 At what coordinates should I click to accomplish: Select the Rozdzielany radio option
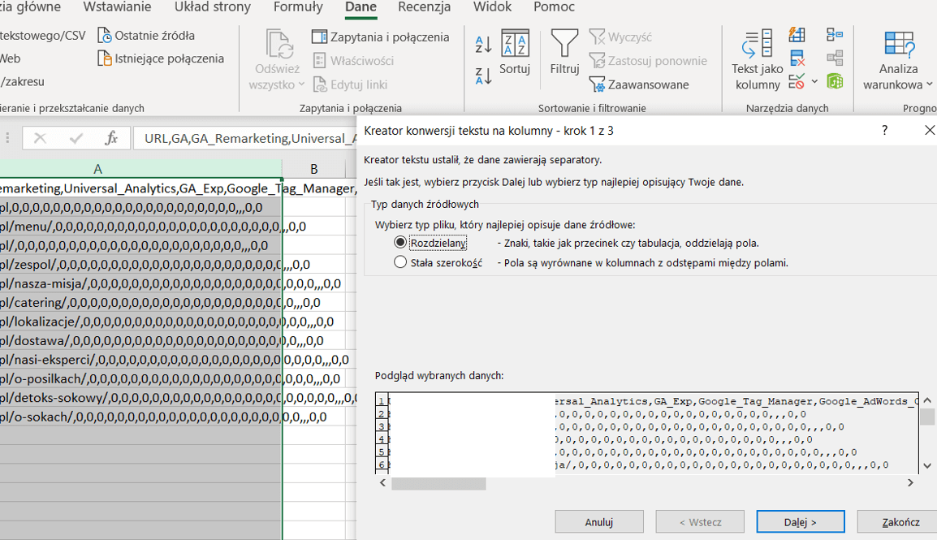pos(399,243)
